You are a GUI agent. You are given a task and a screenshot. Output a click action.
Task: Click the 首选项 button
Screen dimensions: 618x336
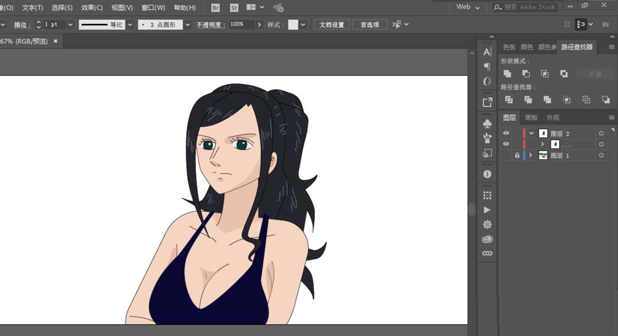[370, 25]
